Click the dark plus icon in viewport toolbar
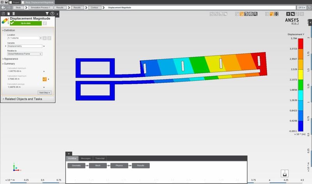The width and height of the screenshot is (312, 184). click(x=288, y=14)
